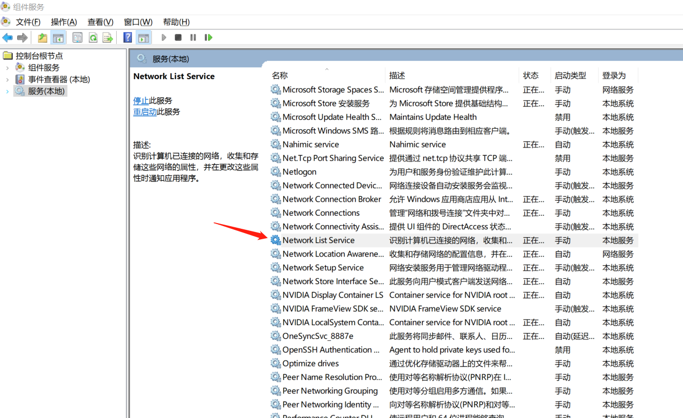The image size is (683, 418).
Task: Click gear icon of Network Setup Service
Action: (275, 267)
